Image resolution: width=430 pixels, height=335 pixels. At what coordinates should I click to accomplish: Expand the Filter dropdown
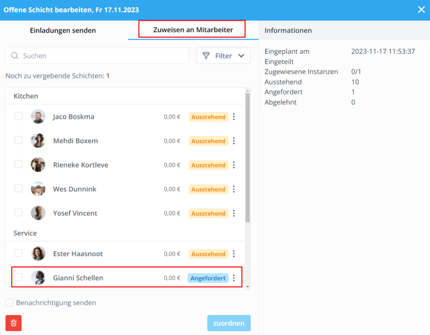click(223, 56)
